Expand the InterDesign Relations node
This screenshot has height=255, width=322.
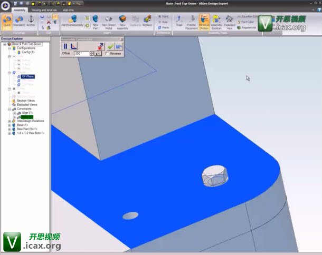(x=10, y=121)
